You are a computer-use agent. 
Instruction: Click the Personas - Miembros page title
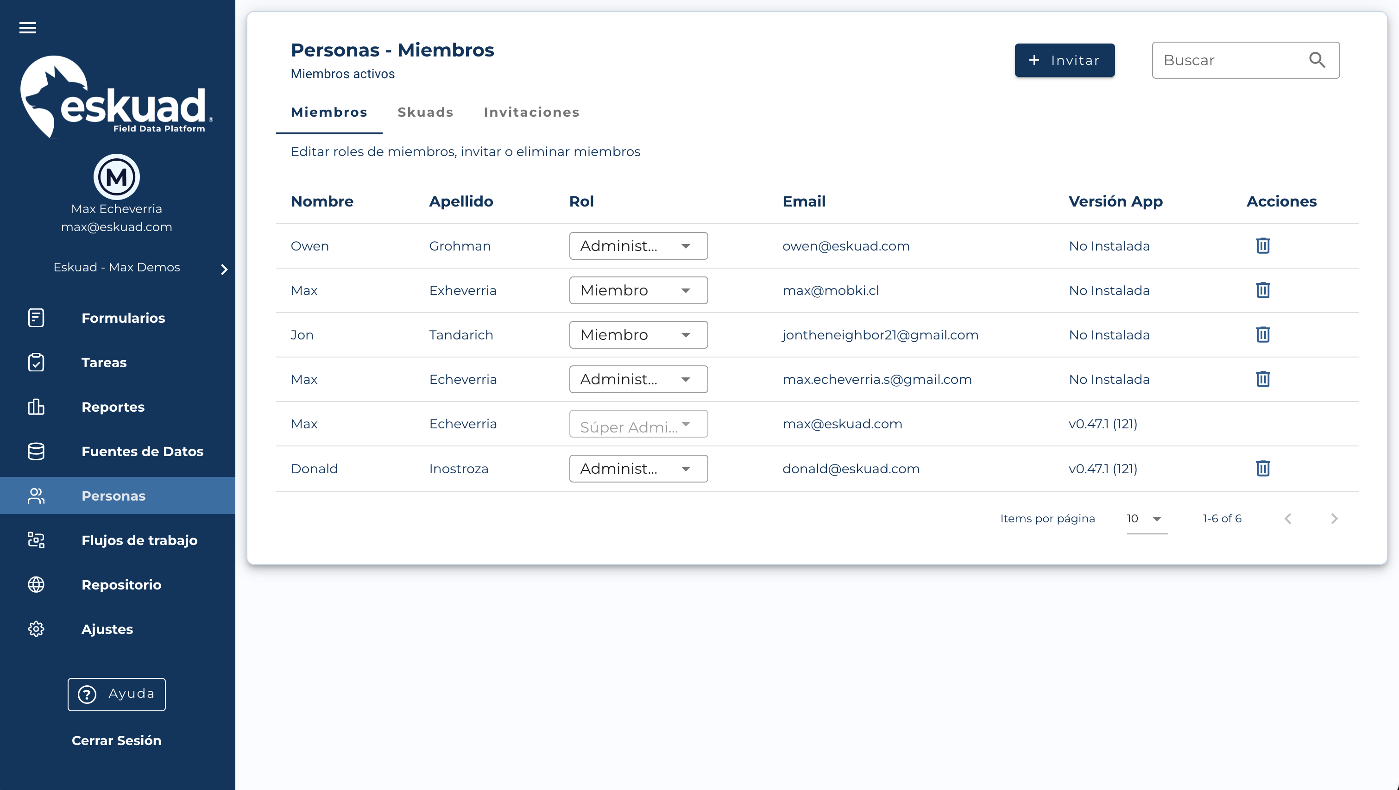[392, 50]
